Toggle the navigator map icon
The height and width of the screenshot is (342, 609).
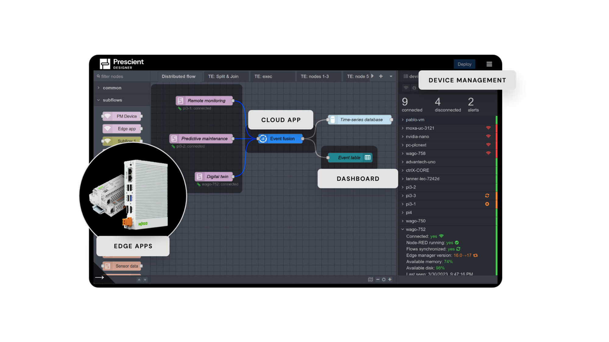pos(370,279)
